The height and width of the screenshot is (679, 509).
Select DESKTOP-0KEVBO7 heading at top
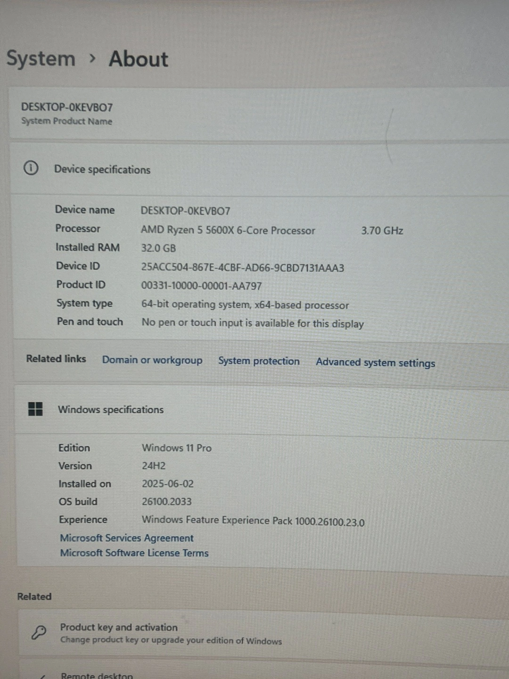(x=67, y=107)
